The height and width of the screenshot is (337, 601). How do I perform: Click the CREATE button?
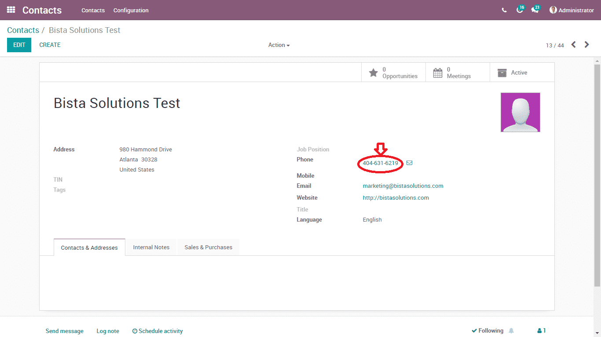(50, 45)
